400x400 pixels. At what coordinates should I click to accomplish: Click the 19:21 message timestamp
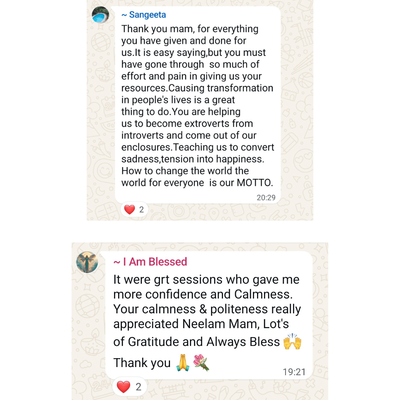294,372
